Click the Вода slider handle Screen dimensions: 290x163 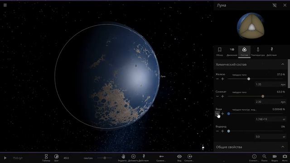click(x=229, y=114)
